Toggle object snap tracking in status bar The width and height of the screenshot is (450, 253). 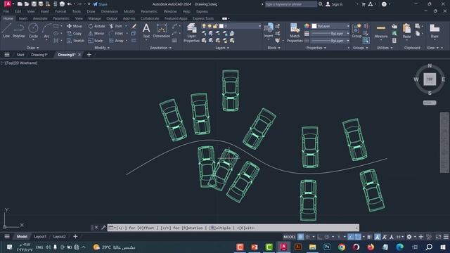tap(350, 237)
